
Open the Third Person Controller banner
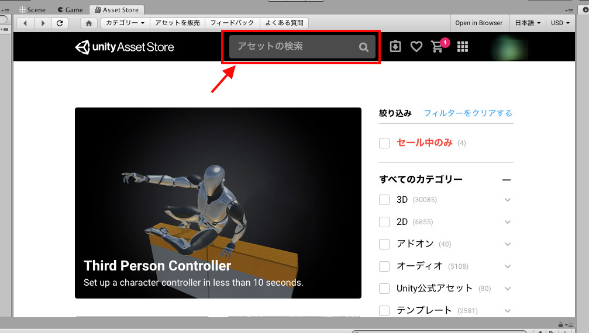218,203
